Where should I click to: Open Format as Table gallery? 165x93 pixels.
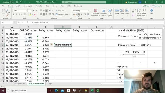pyautogui.click(x=103, y=13)
